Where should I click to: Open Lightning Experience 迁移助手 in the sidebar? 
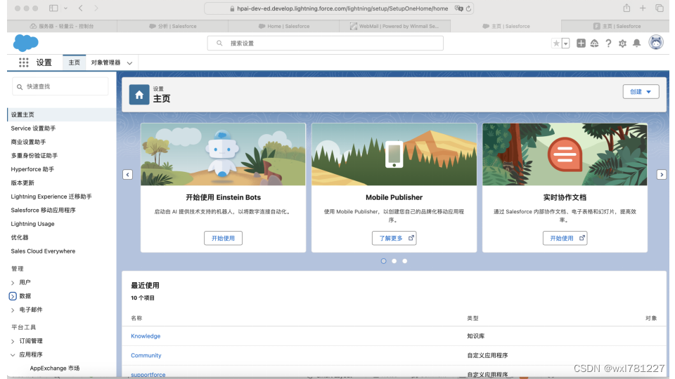[51, 197]
